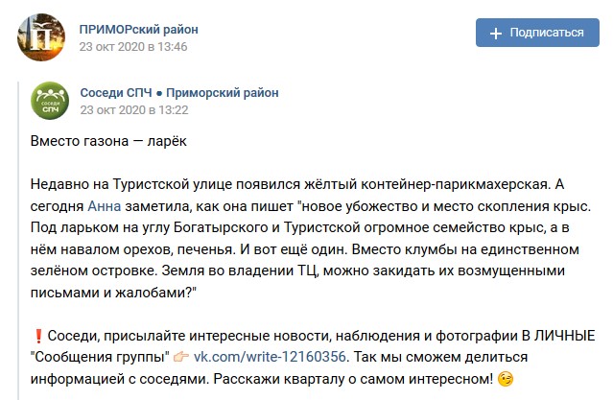Click the text Соседи, присылайте интересные новости
Screen dimensions: 613x400
[x=190, y=336]
